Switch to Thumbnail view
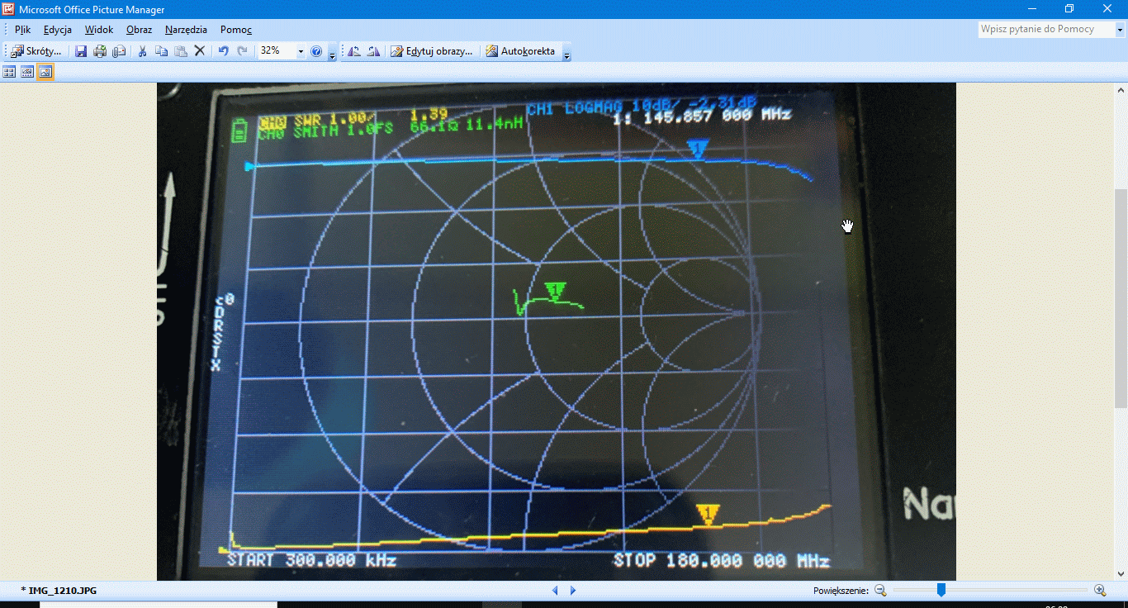 click(9, 72)
